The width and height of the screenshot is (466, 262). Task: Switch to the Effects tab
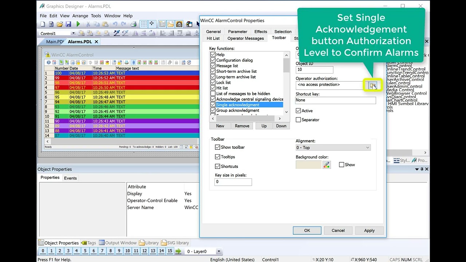[261, 32]
